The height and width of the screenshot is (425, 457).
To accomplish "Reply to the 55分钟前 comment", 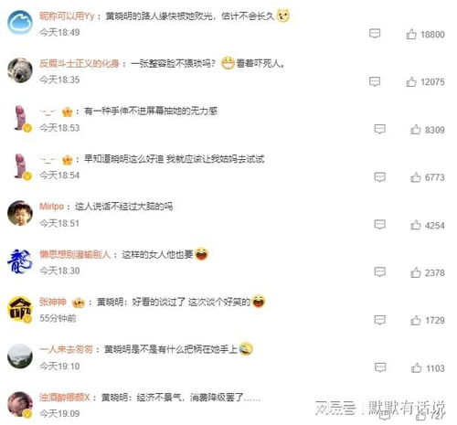I will point(379,320).
